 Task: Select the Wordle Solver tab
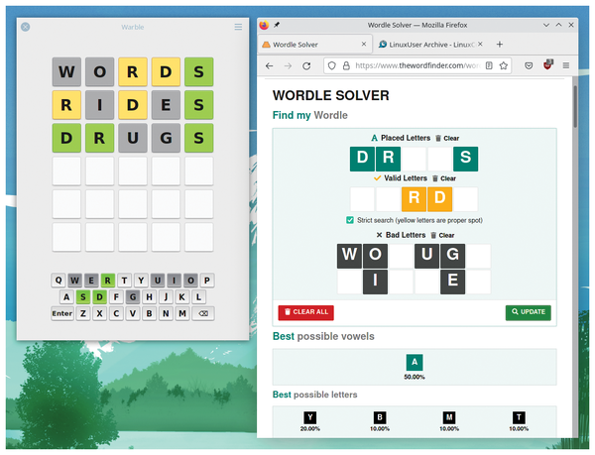pyautogui.click(x=312, y=45)
